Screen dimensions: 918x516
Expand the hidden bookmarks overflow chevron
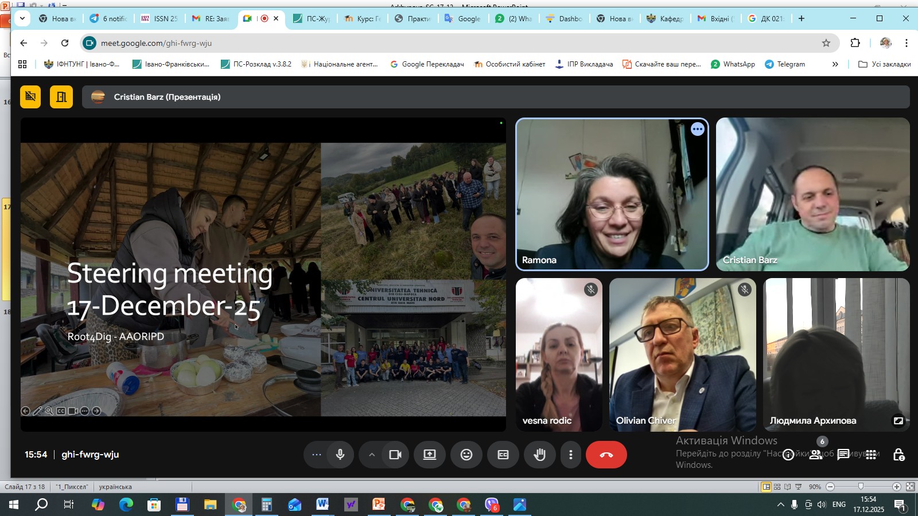(835, 64)
